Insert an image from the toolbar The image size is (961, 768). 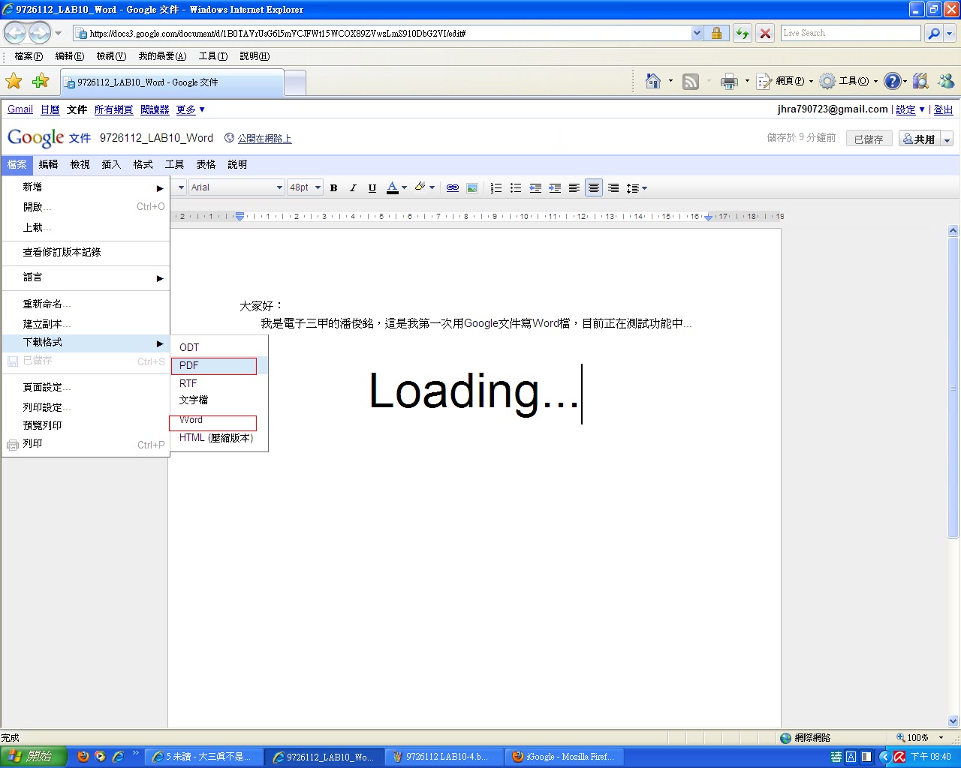pyautogui.click(x=471, y=187)
